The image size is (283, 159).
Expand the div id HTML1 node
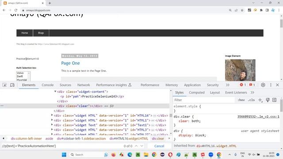[x=52, y=120]
